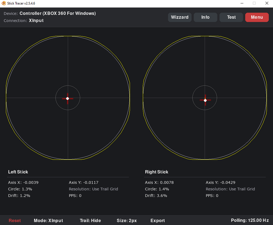The image size is (273, 225).
Task: Click the Controller (XBOX 360 For Windows) device name
Action: (58, 13)
